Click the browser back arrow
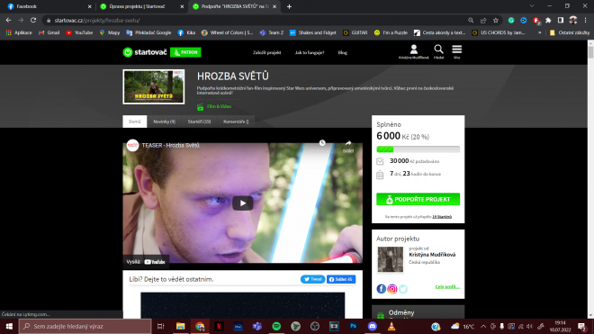The height and width of the screenshot is (334, 594). pyautogui.click(x=8, y=20)
